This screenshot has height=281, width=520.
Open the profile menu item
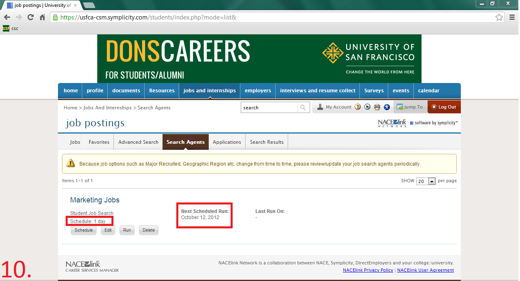coord(95,91)
